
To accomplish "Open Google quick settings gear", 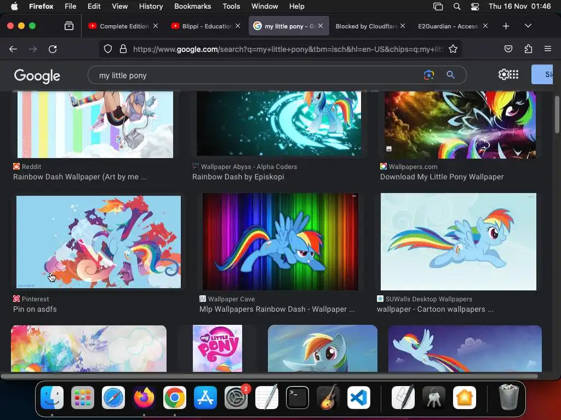I will pyautogui.click(x=503, y=74).
